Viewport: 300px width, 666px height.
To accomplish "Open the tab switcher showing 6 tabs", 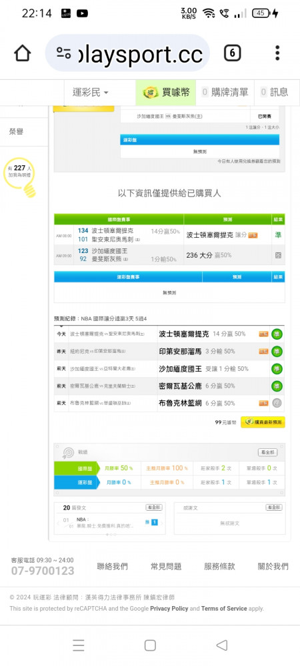I will pos(232,53).
